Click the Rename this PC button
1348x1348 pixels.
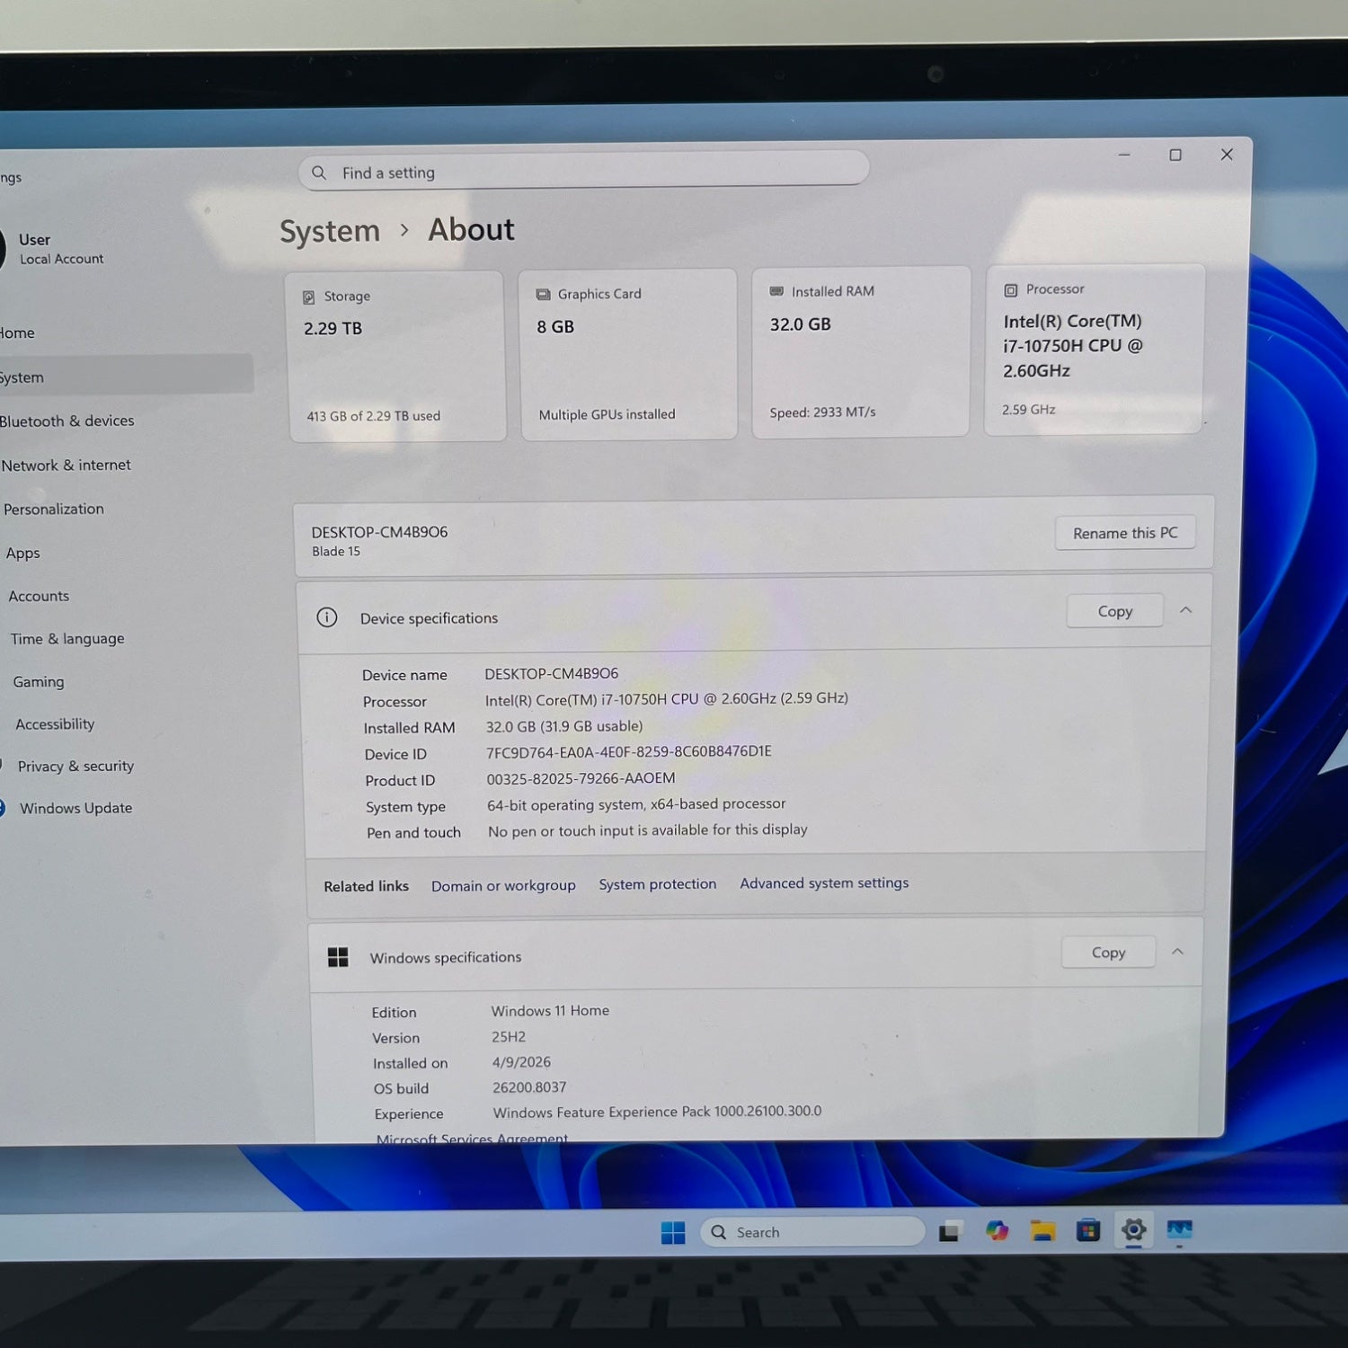click(1124, 533)
